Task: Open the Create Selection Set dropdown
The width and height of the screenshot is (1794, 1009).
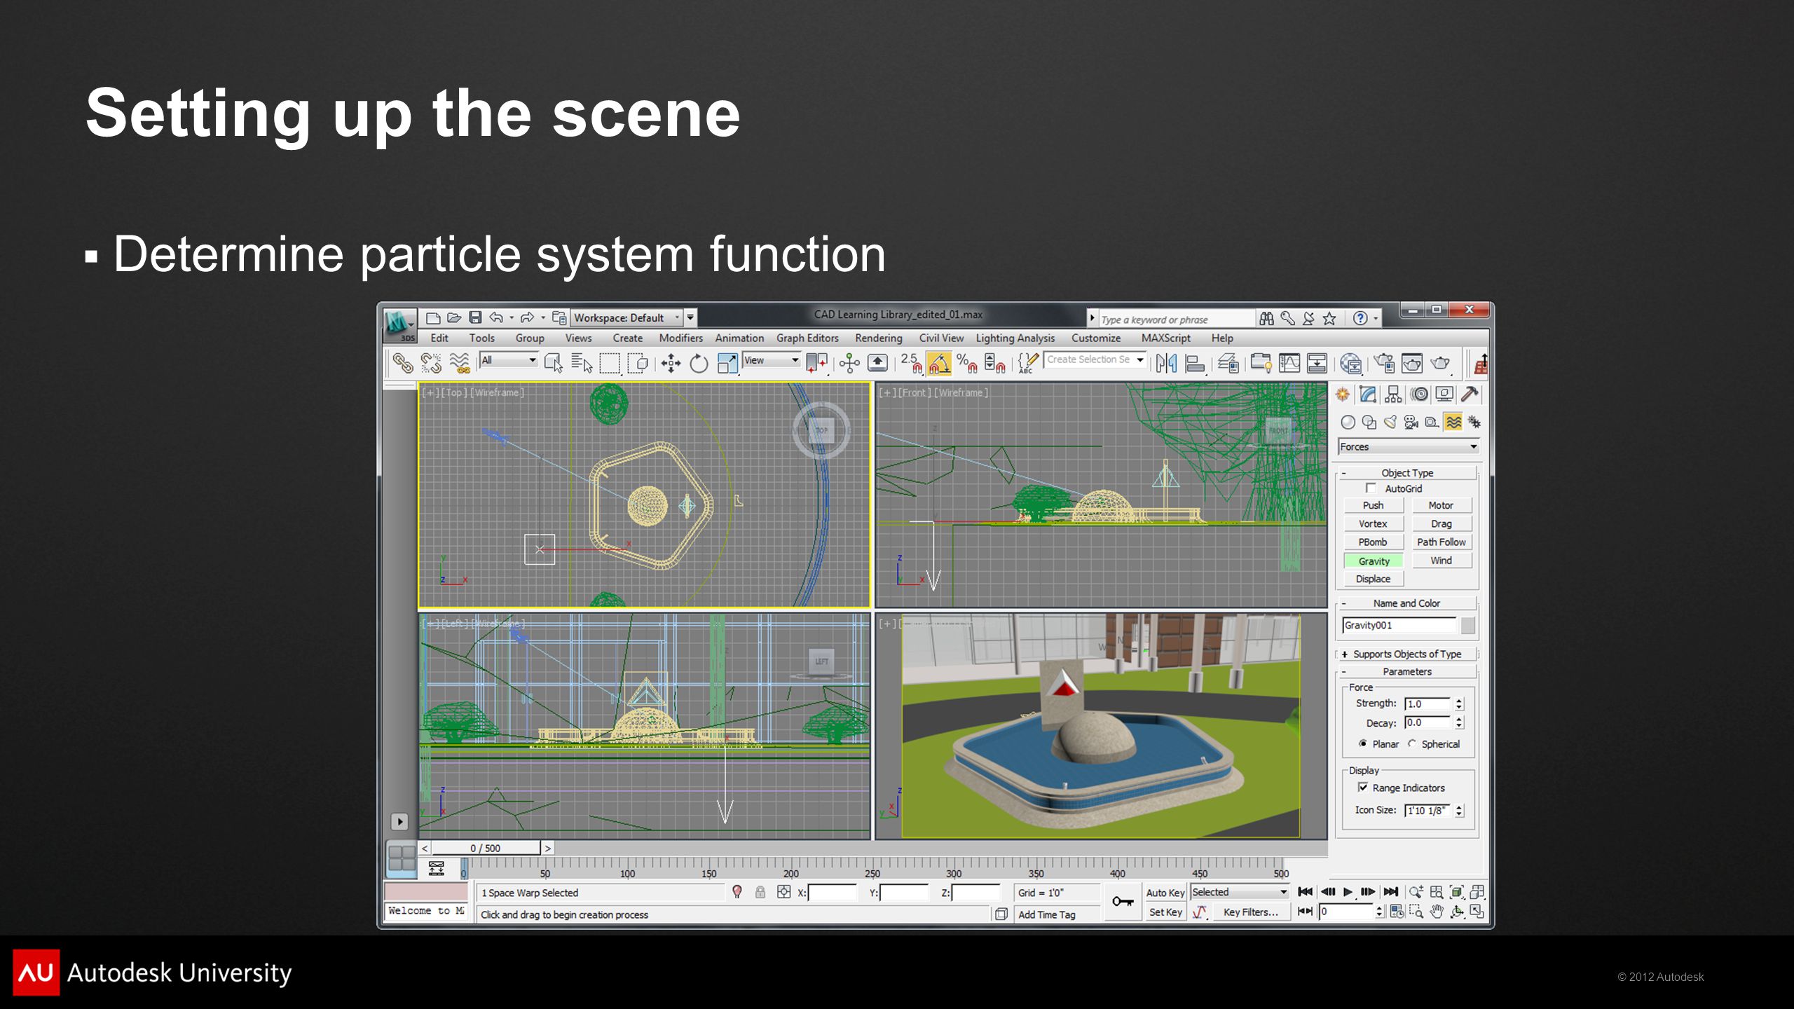Action: click(x=1095, y=359)
